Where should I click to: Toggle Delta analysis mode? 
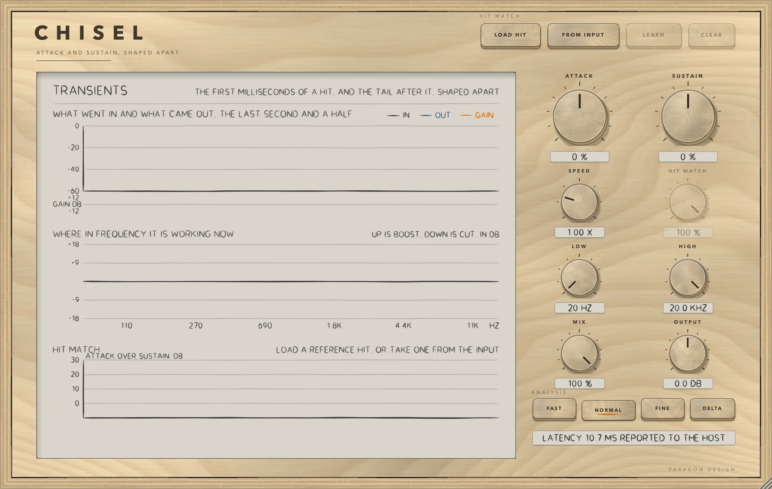coord(712,409)
